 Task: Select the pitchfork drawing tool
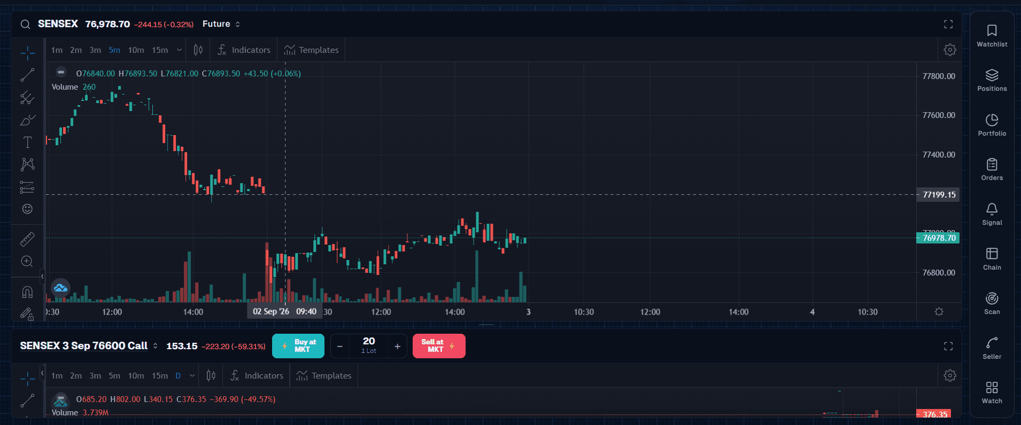(27, 97)
